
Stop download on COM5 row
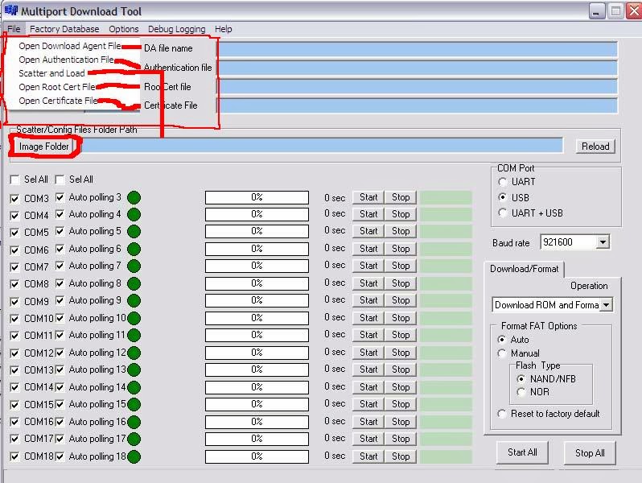click(401, 231)
